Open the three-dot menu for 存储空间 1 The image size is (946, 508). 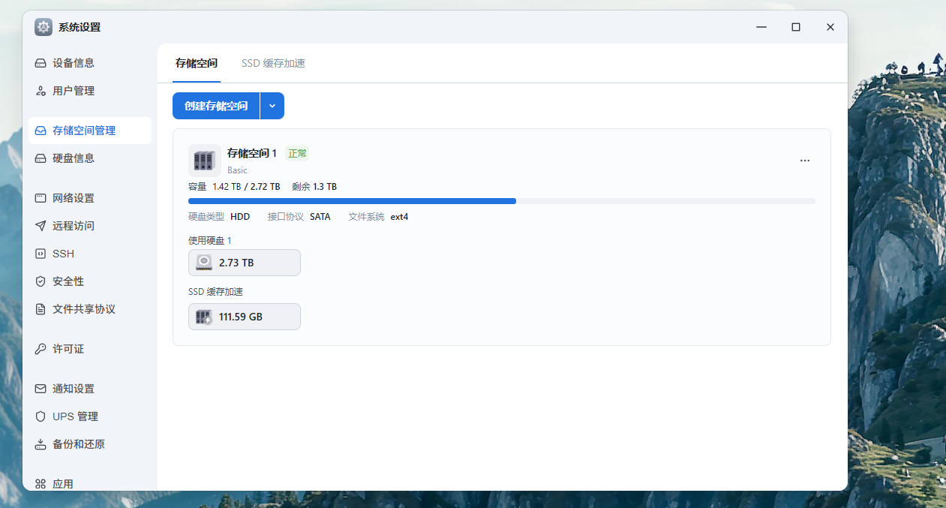coord(805,161)
